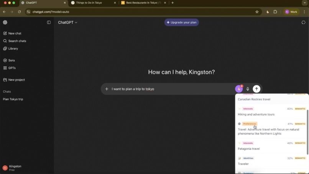The image size is (309, 174).
Task: Click the plus attach icon in prompt box
Action: (107, 89)
